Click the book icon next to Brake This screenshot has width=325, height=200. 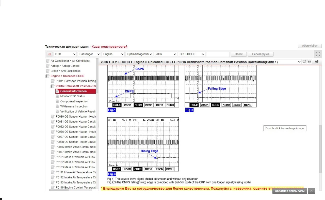tap(47, 71)
